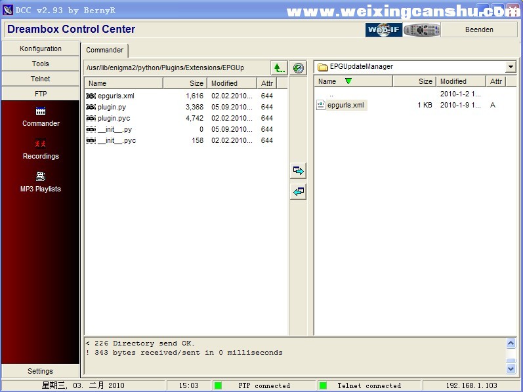The width and height of the screenshot is (523, 392).
Task: Expand the EPGUpdateManager folder dropdown
Action: pos(511,67)
